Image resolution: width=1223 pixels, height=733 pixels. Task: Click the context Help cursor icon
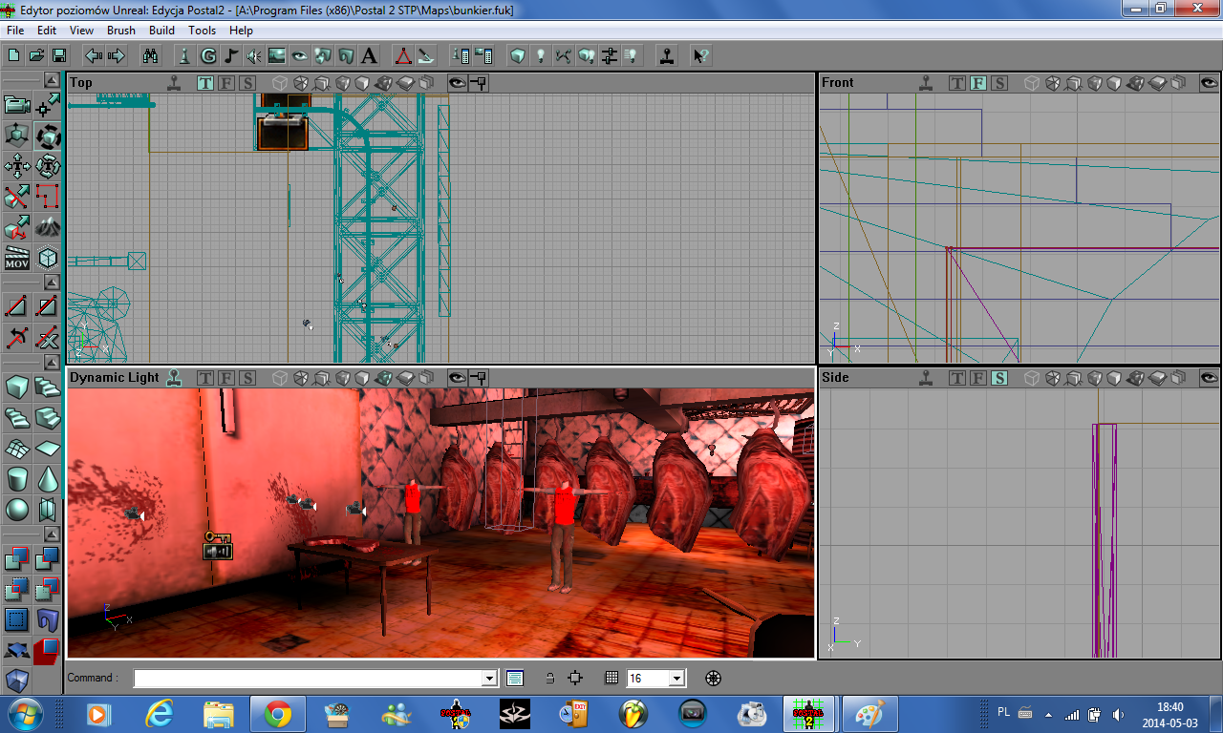(700, 55)
